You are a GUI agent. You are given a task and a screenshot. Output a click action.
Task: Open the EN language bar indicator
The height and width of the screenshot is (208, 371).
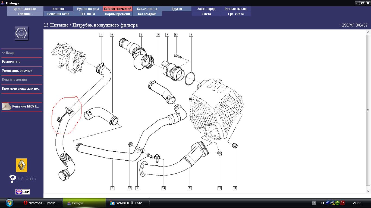click(x=314, y=203)
